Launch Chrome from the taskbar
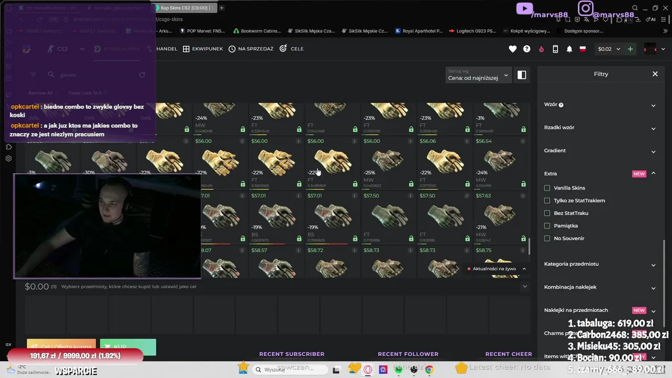The height and width of the screenshot is (378, 672). click(429, 370)
